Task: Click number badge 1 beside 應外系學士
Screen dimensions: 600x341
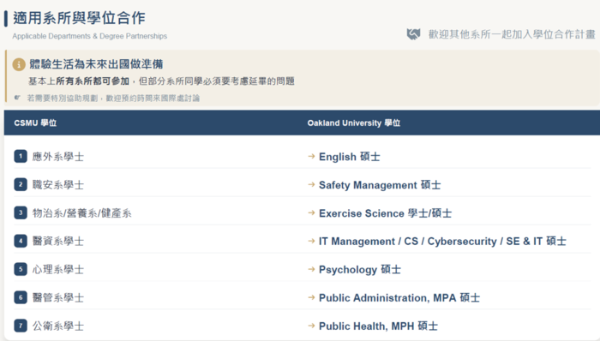Action: tap(21, 156)
